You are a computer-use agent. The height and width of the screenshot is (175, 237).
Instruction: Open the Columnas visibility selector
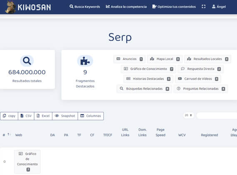(91, 116)
